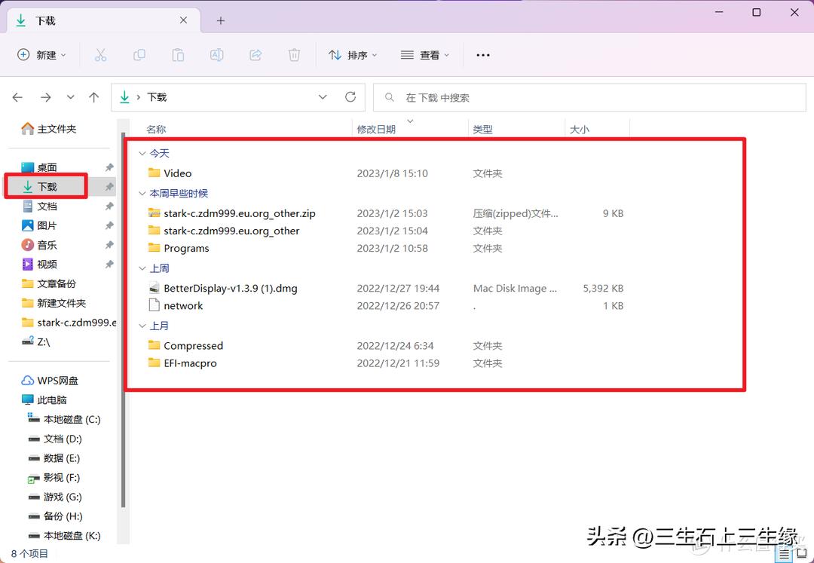814x563 pixels.
Task: Open the 排序 dropdown
Action: [352, 54]
